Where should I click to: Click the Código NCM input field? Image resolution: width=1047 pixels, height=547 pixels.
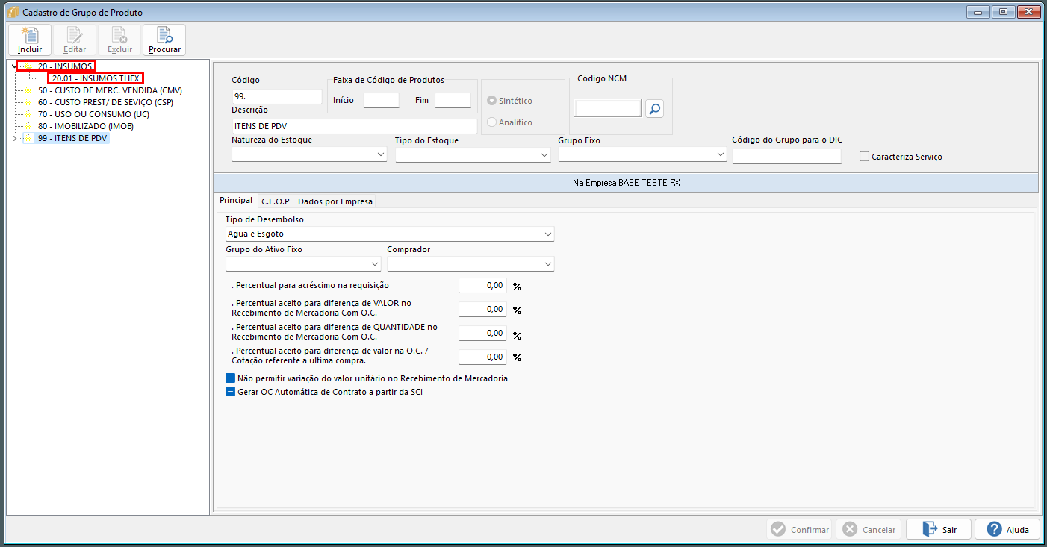[x=609, y=109]
